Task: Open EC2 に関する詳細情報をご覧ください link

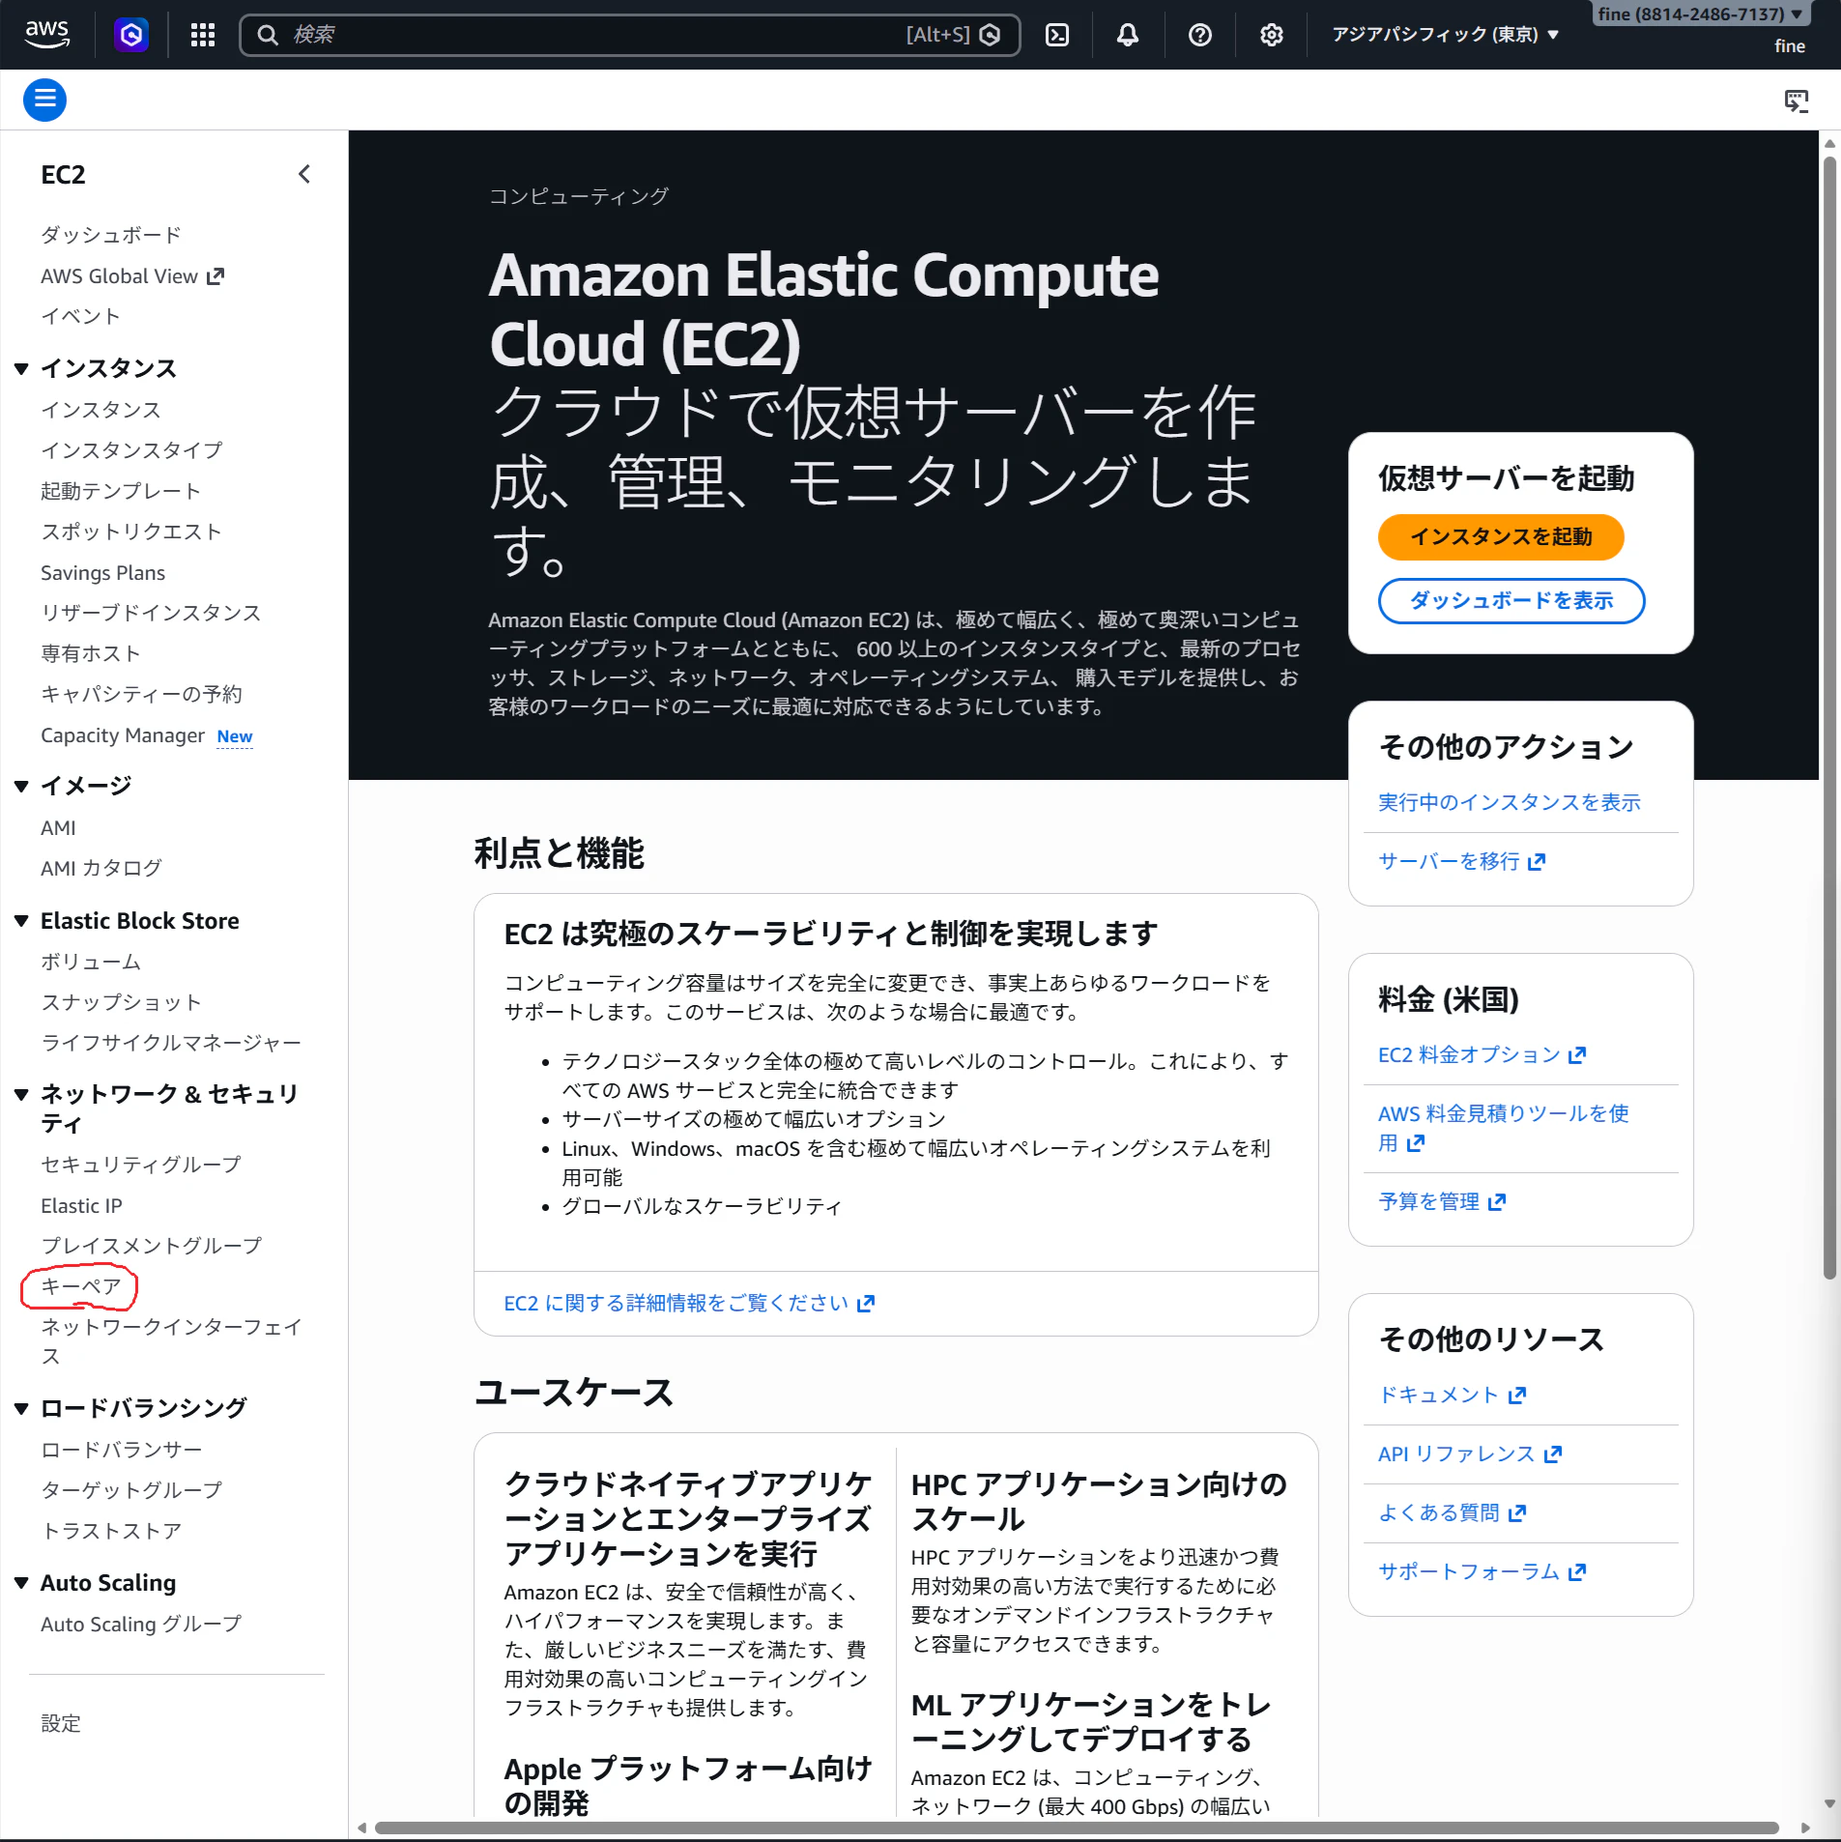Action: click(689, 1303)
